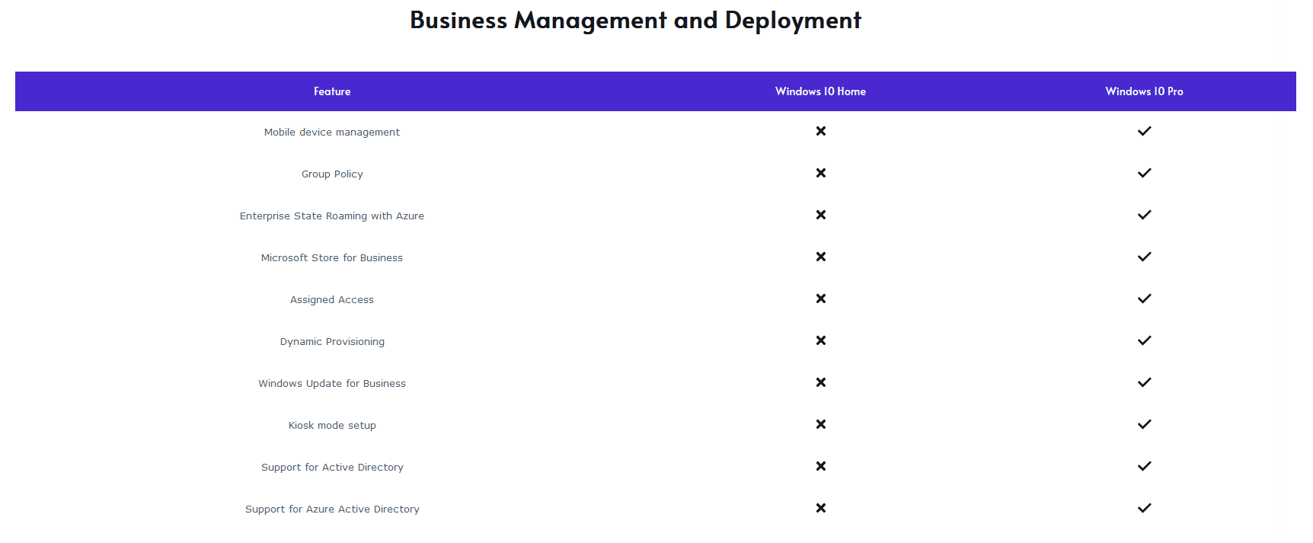Click the Pro checkmark for Azure Active Directory
1313x543 pixels.
(x=1144, y=508)
